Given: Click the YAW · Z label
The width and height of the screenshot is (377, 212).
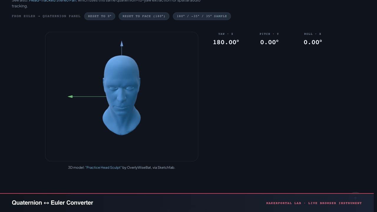Looking at the screenshot, I should [226, 34].
